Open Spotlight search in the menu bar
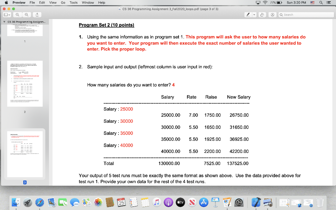336x210 pixels. pos(321,3)
